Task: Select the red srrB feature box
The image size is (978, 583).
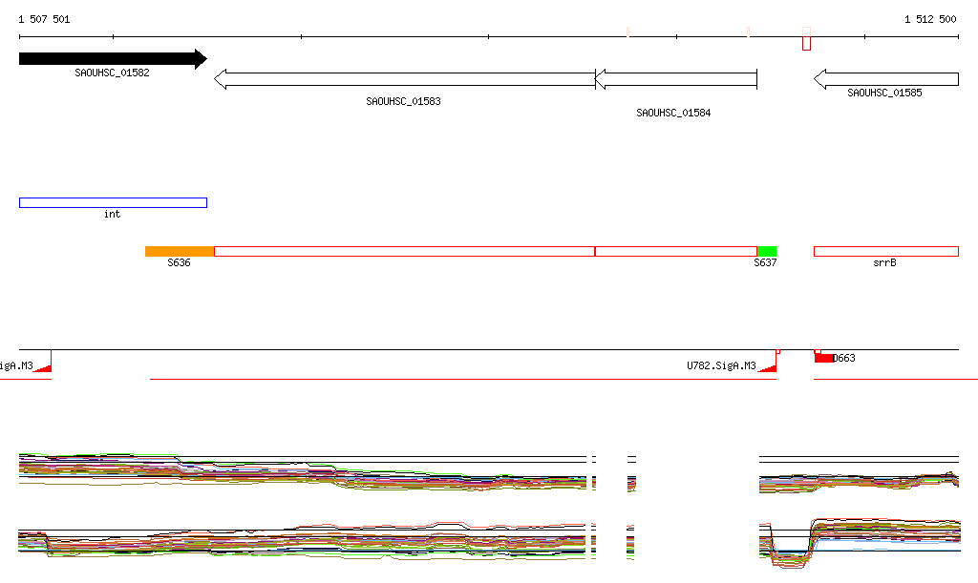Action: (x=886, y=252)
